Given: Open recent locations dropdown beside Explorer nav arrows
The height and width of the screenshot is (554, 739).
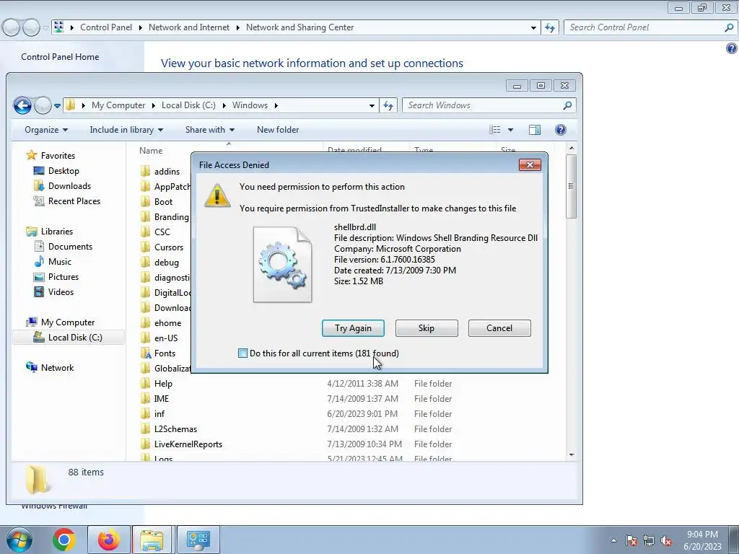Looking at the screenshot, I should (x=58, y=106).
